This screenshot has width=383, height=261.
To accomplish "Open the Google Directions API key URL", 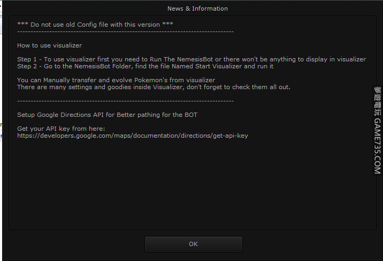I will 132,136.
